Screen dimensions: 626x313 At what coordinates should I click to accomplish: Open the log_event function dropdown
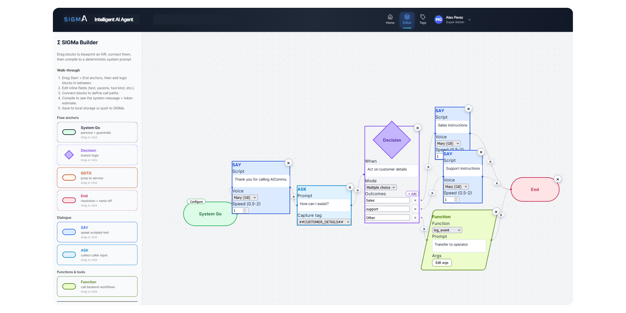(447, 230)
